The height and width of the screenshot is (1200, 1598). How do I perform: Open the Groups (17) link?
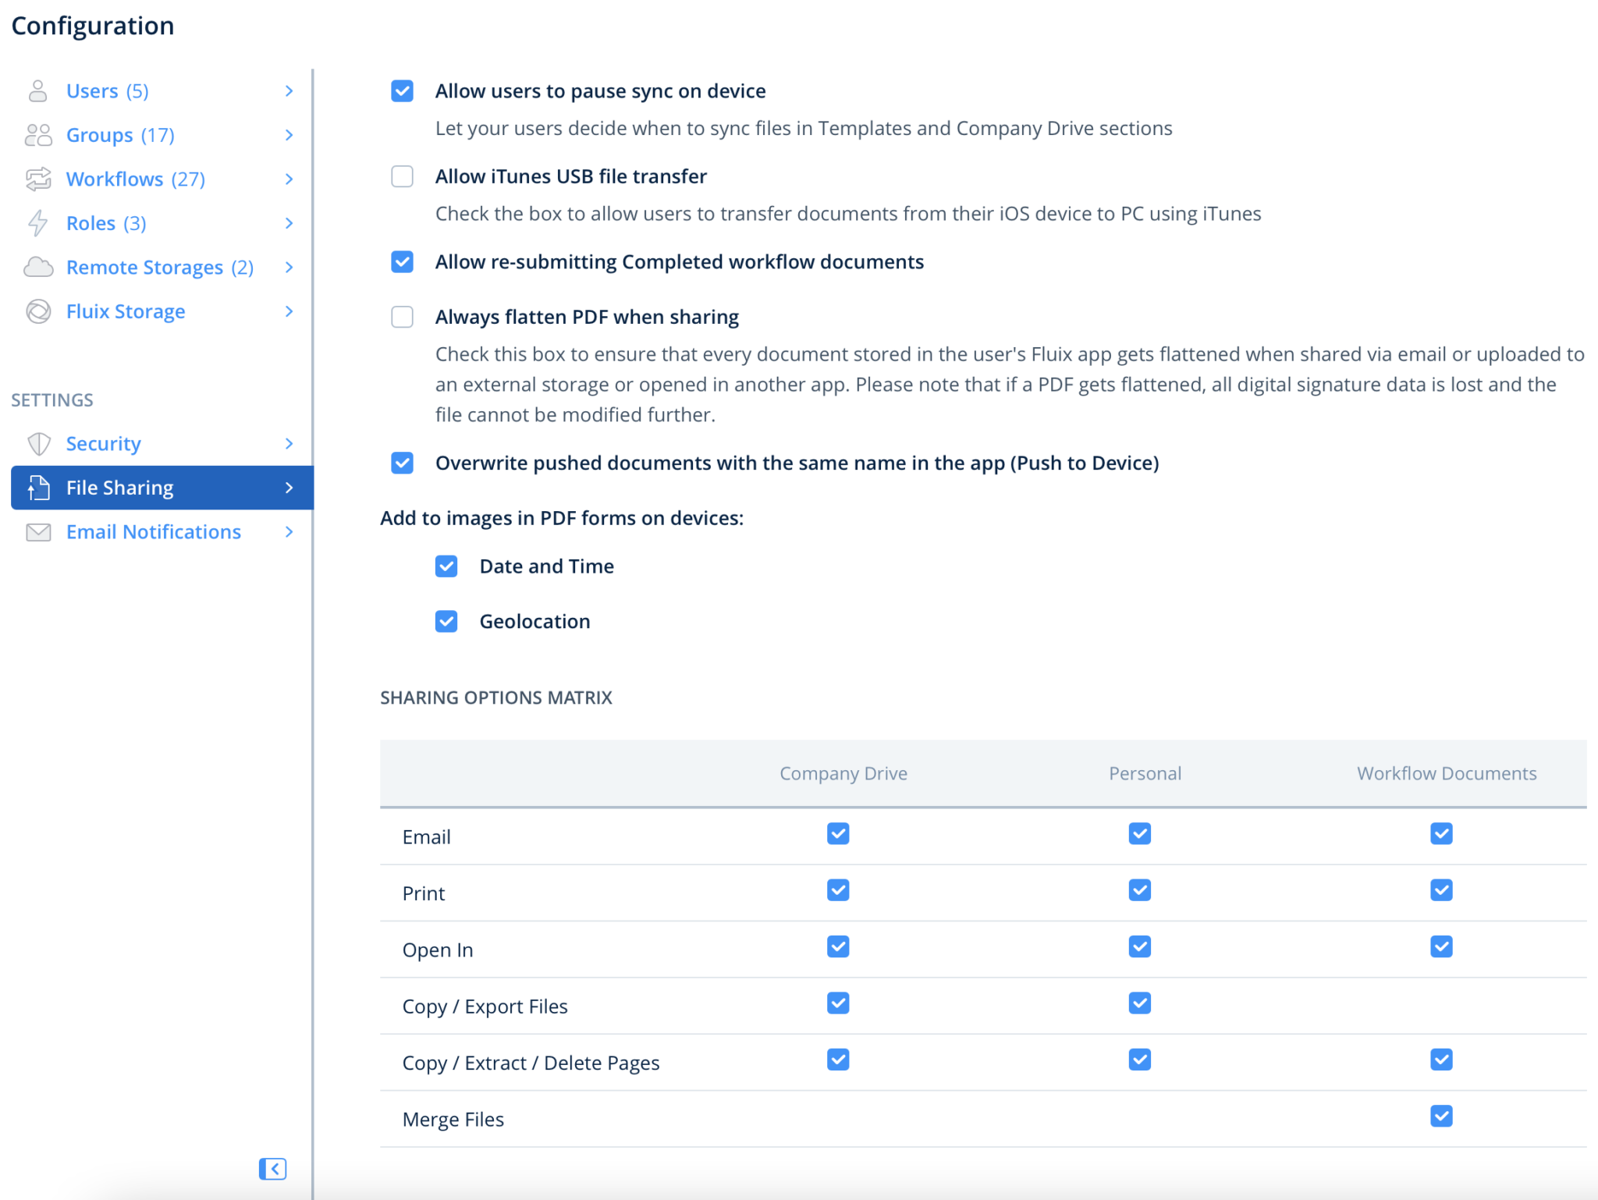(x=120, y=135)
